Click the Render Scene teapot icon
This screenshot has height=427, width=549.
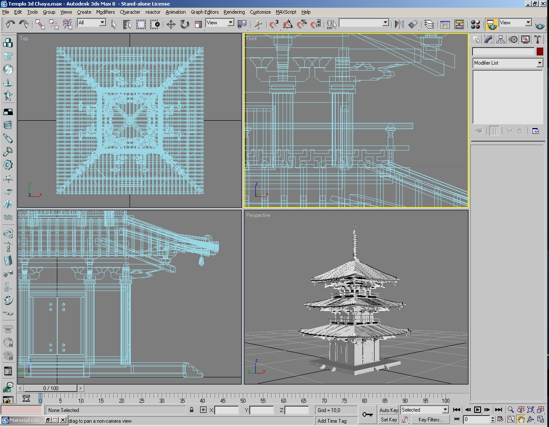[x=492, y=24]
